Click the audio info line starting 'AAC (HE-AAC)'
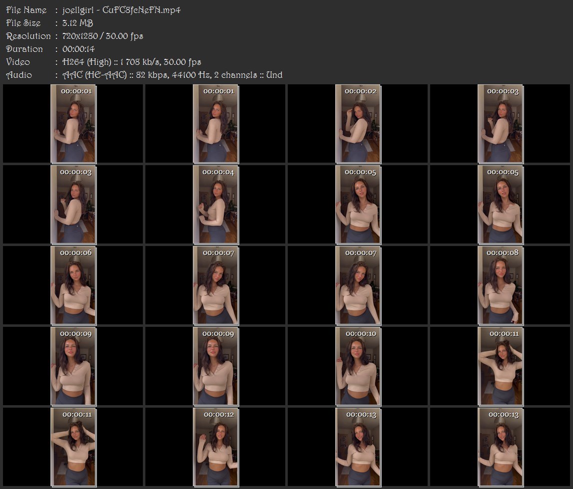Screen dimensions: 573x489 pyautogui.click(x=172, y=75)
